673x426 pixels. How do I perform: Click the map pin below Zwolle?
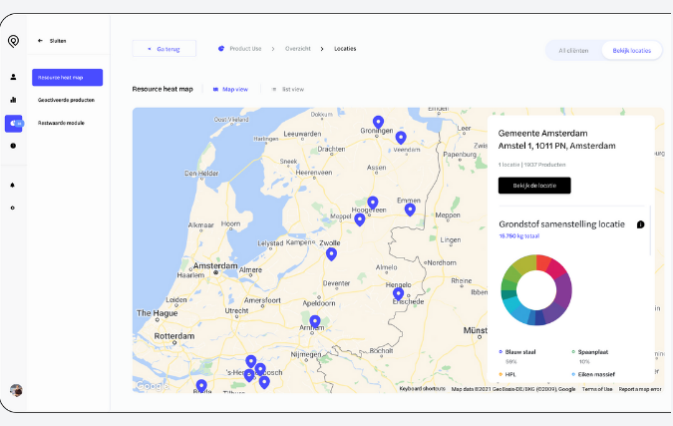pos(331,254)
